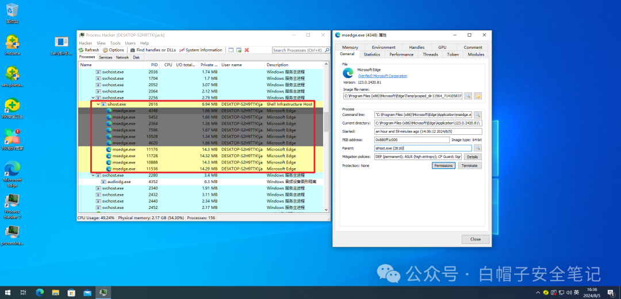Open the Statistics tab

(372, 55)
